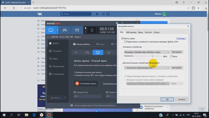Toggle the Моно checkbox

point(171,56)
